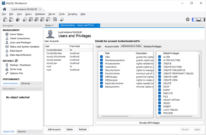
Task: Create a new SQL tab icon
Action: (5, 20)
